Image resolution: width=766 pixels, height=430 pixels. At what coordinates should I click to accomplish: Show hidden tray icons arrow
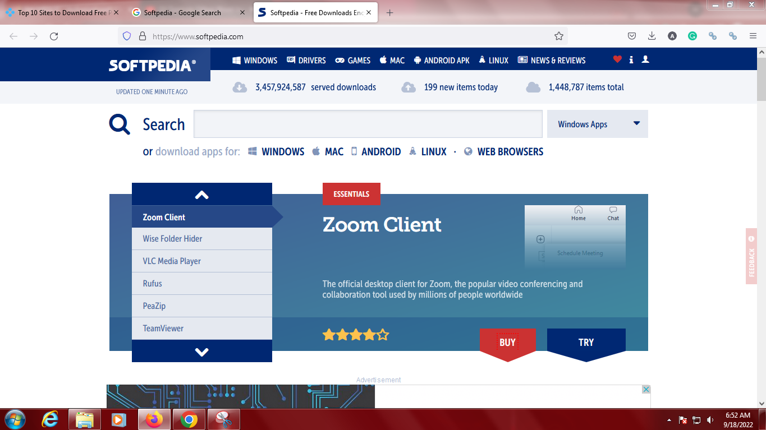[669, 419]
